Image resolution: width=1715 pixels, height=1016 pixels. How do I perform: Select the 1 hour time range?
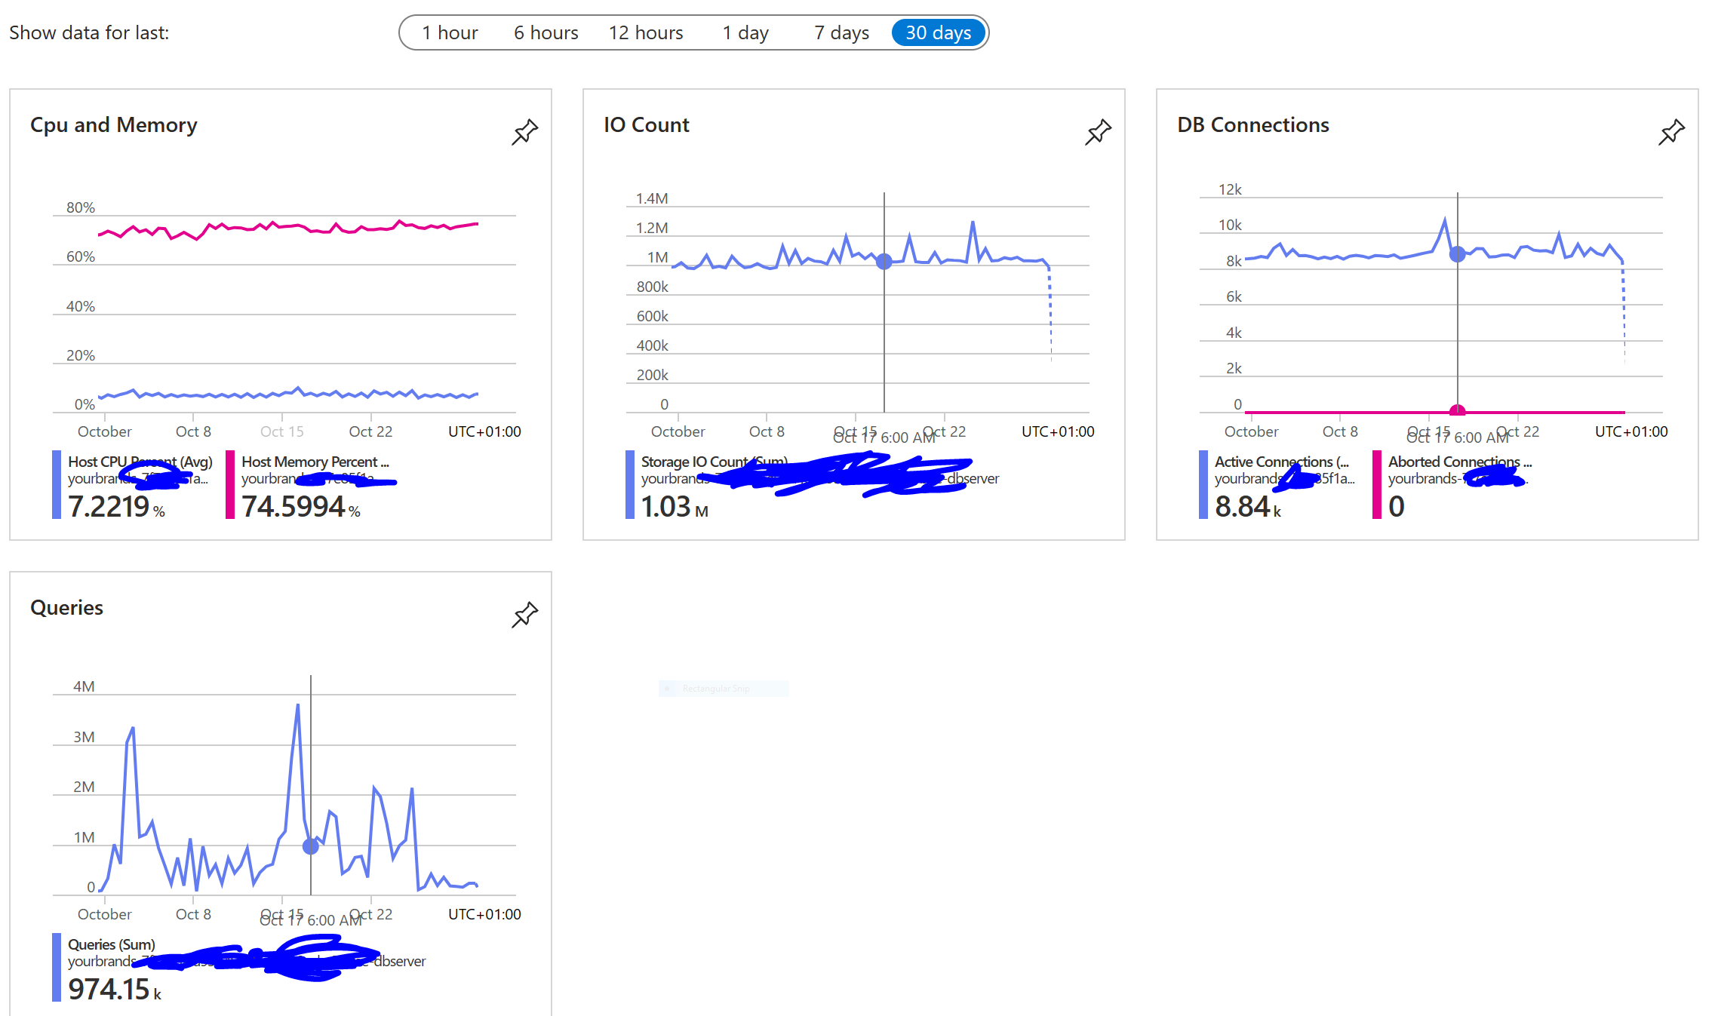[450, 32]
